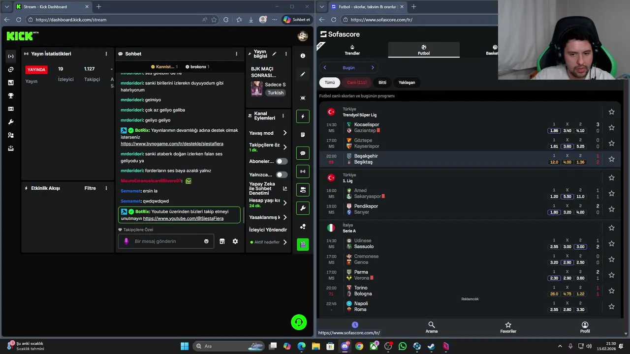
Task: Open chat settings gear icon
Action: (x=235, y=241)
